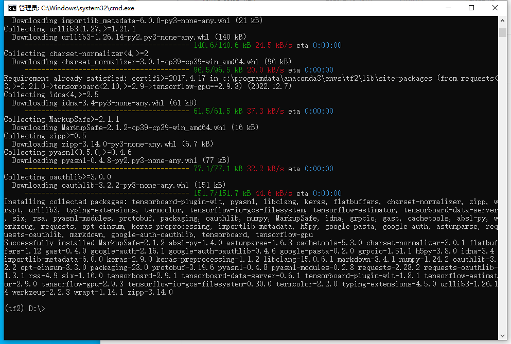Click the 'Collecting urllib3<1.27,>=1.21.1' line

tap(70, 29)
